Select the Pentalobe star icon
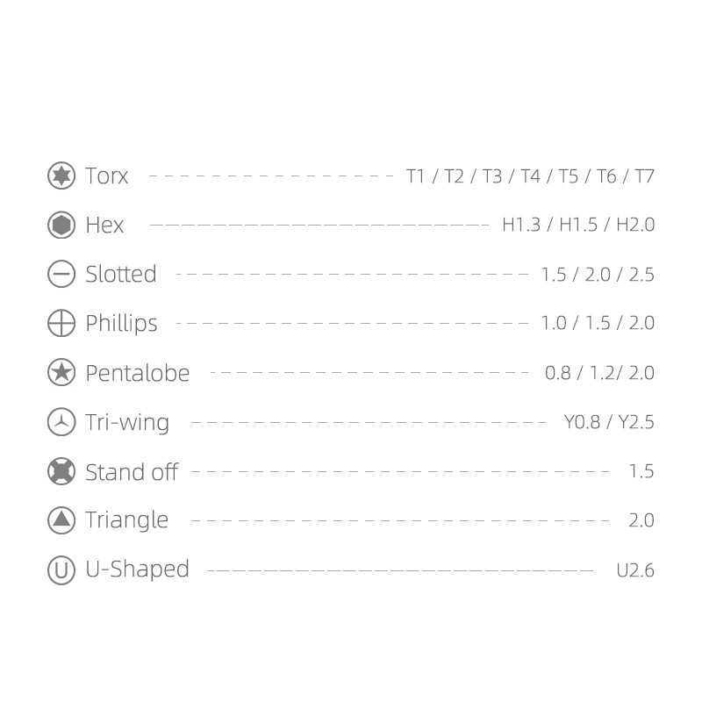 coord(61,373)
